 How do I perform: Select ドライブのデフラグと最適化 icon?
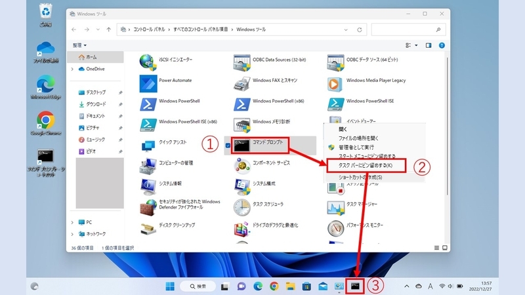coord(241,228)
